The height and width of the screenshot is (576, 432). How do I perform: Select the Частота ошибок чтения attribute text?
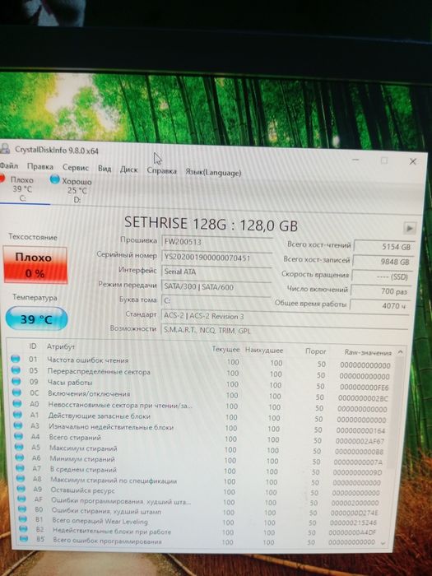(x=88, y=360)
